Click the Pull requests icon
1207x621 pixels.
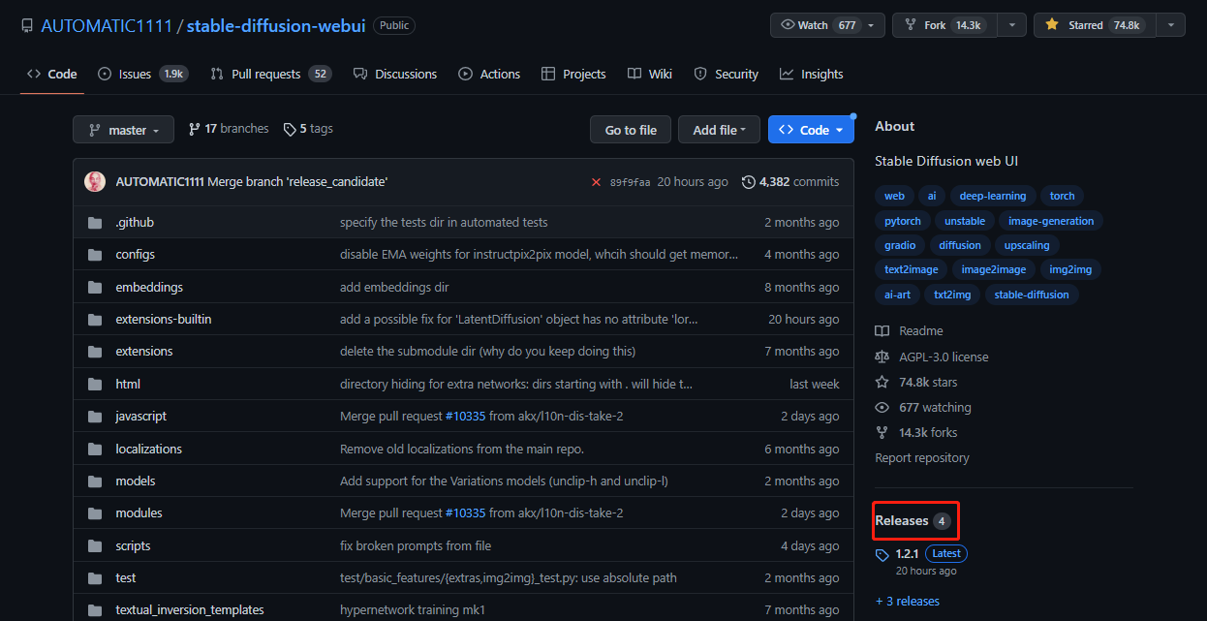[215, 73]
